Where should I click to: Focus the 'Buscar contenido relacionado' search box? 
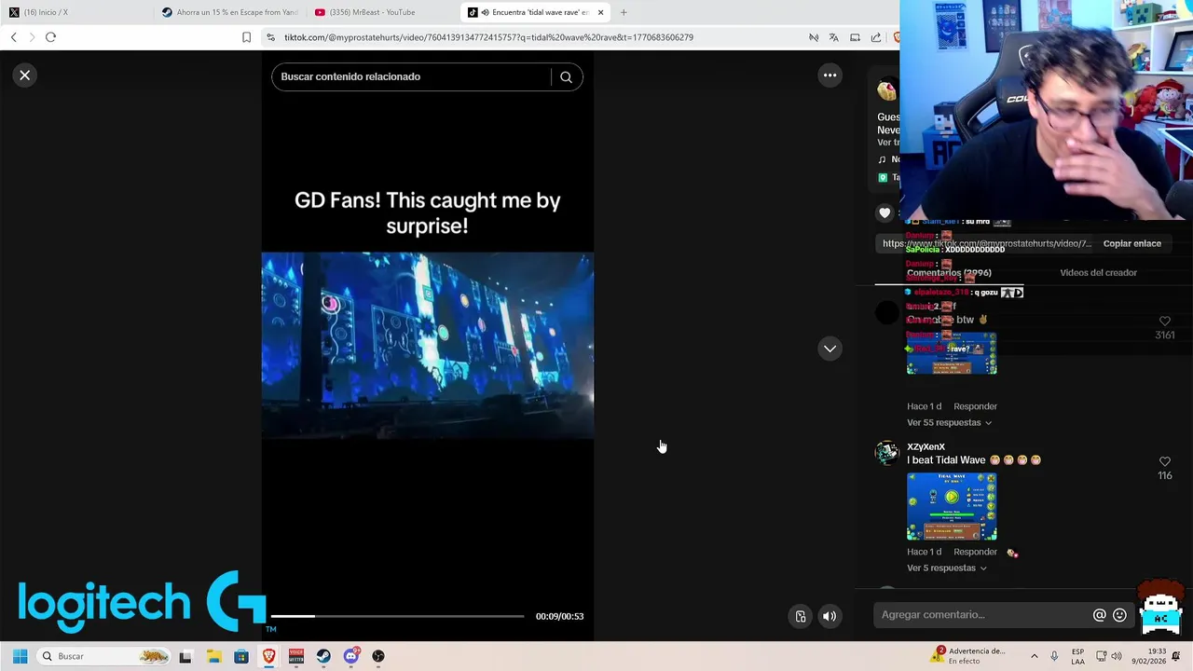point(411,77)
